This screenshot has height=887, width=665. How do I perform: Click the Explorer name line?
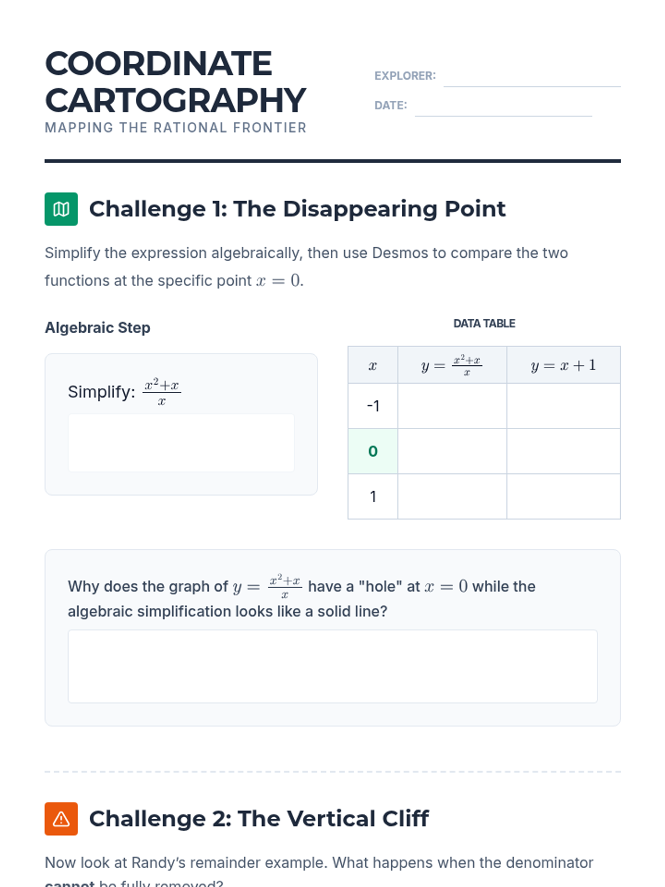pyautogui.click(x=531, y=78)
